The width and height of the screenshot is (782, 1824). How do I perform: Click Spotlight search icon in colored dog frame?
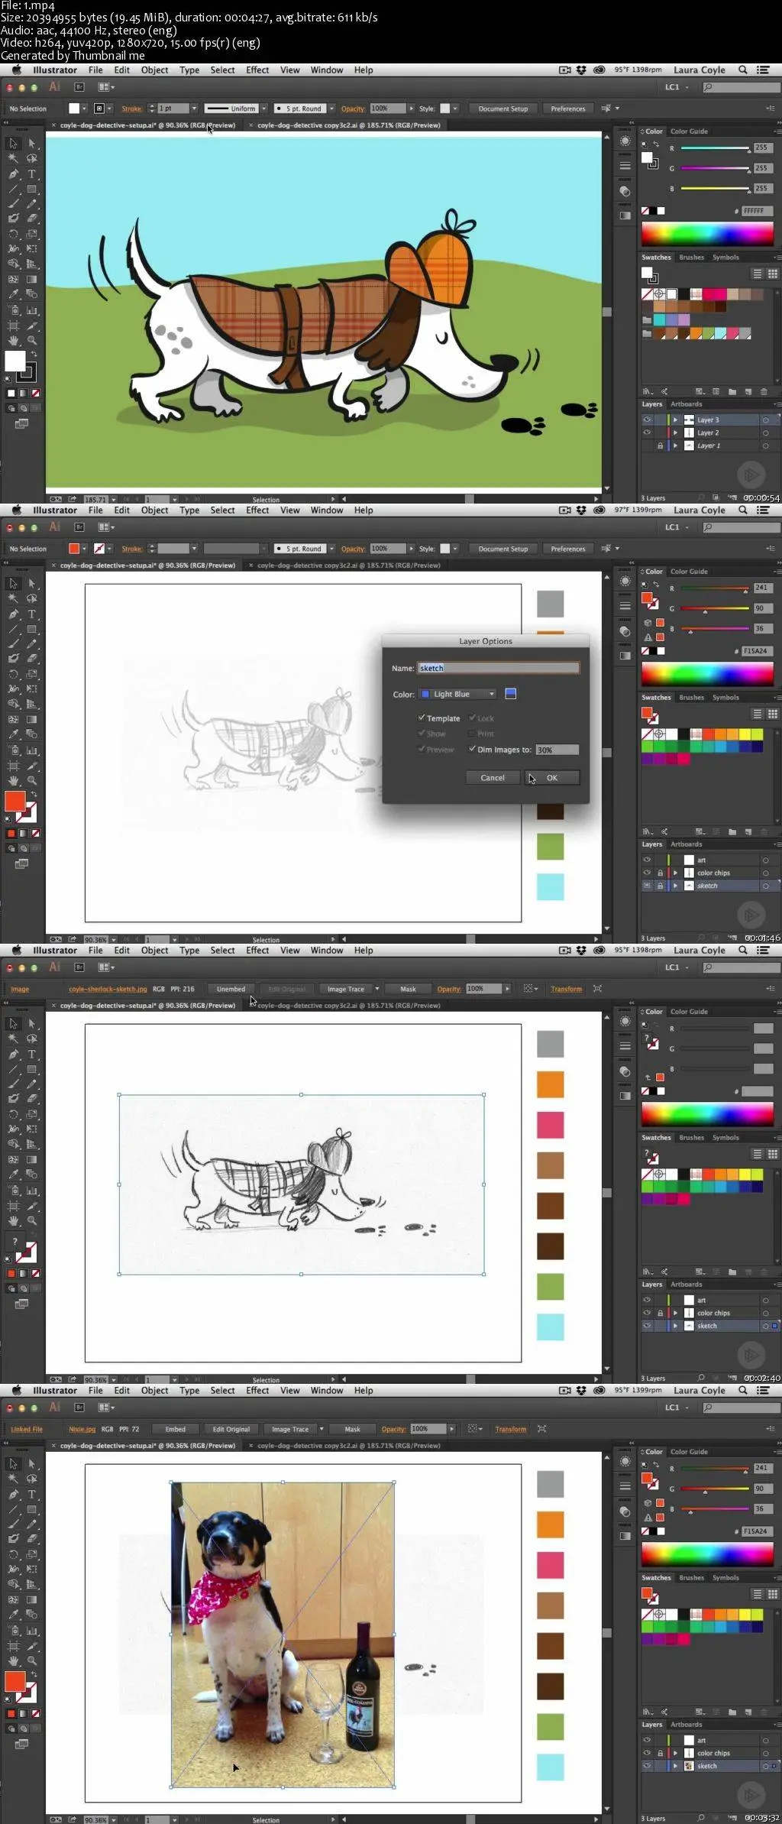tap(742, 70)
